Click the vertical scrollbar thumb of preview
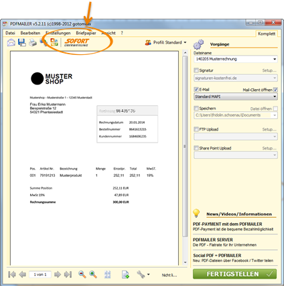 tap(185, 147)
